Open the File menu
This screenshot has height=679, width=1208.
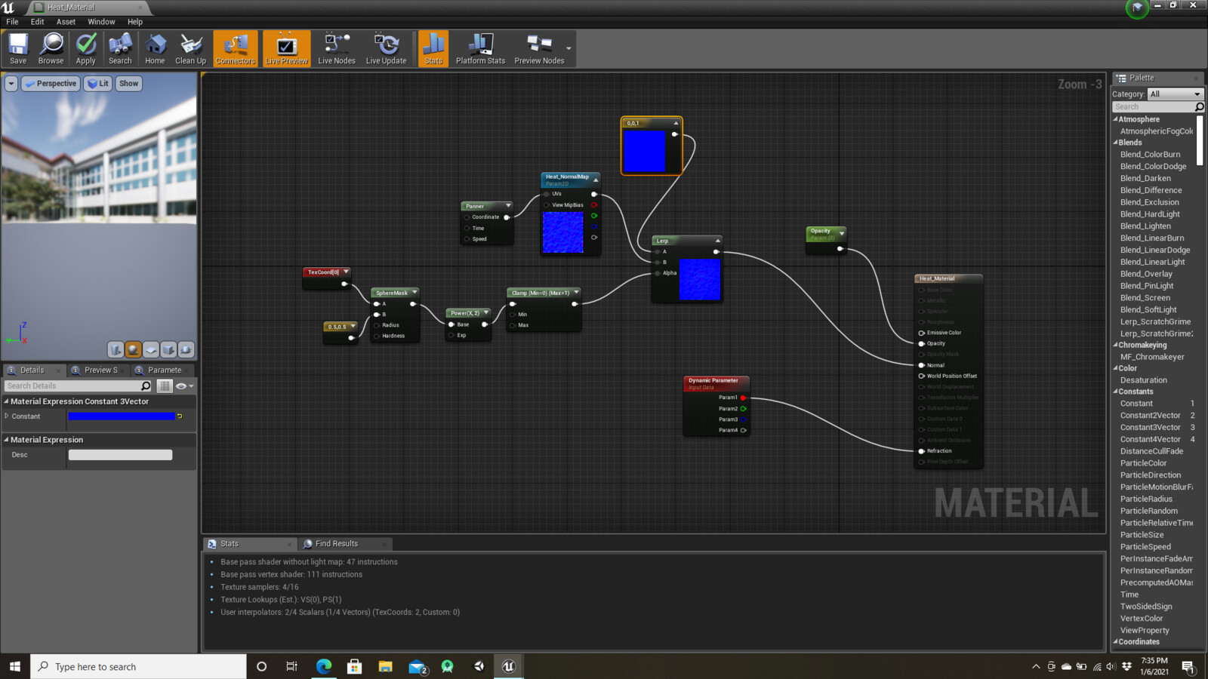tap(12, 22)
